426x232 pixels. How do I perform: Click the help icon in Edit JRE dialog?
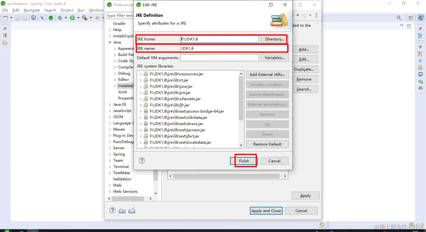click(x=142, y=160)
